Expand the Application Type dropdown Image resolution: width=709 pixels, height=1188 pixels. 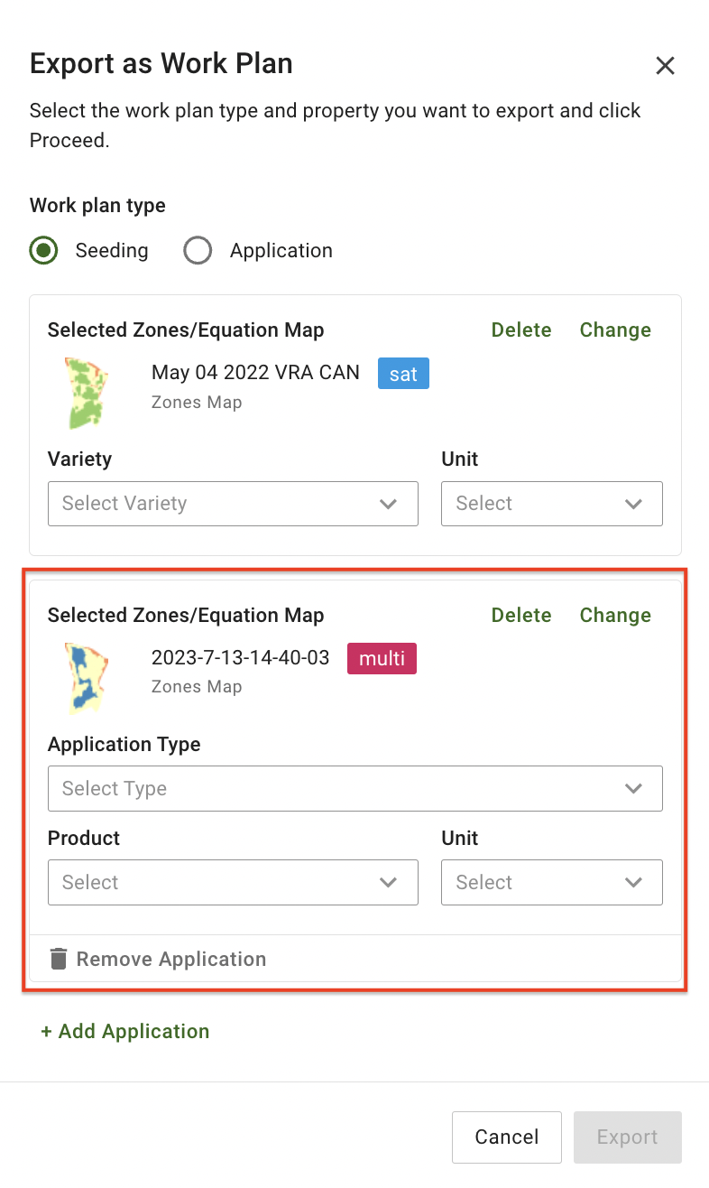(x=354, y=789)
